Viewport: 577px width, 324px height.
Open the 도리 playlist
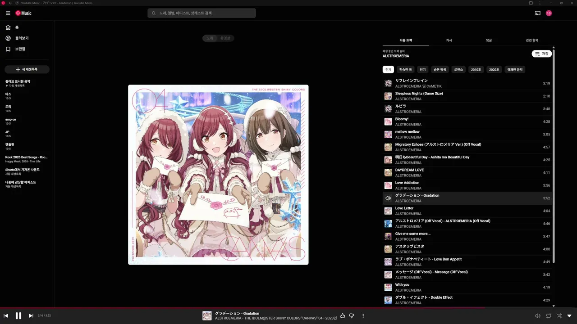(27, 108)
